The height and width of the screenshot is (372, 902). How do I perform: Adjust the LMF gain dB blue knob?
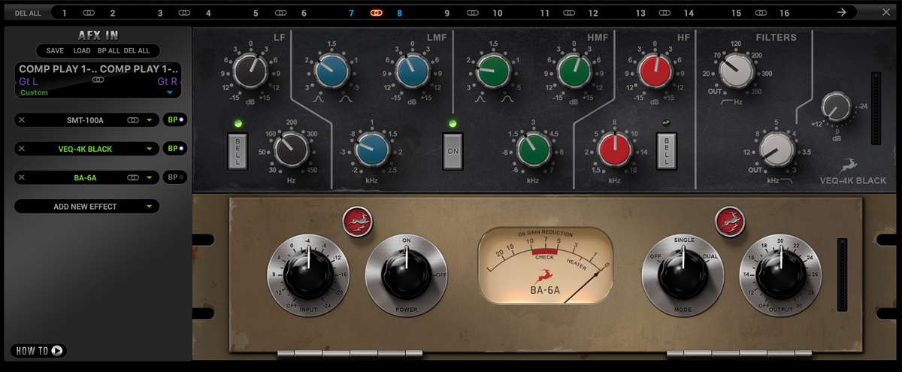[412, 71]
